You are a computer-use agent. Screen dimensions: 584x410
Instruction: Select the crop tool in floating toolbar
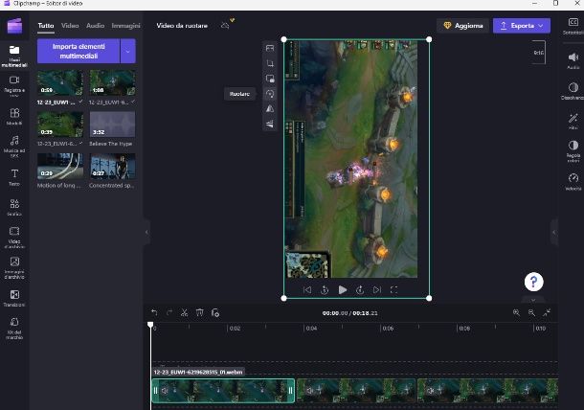tap(270, 63)
